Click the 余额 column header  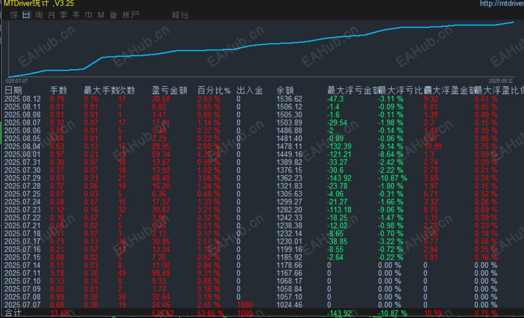(285, 91)
